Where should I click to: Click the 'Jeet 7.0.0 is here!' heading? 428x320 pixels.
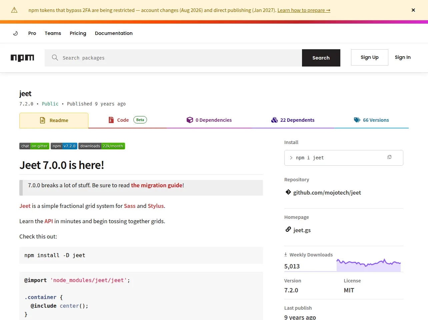point(62,165)
